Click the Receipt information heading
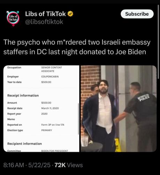 23,96
